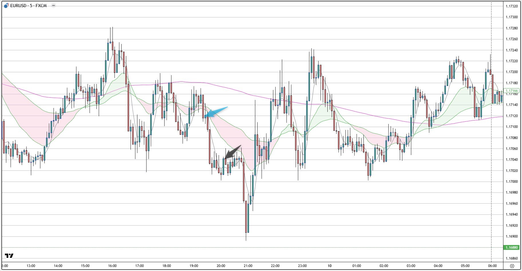
Task: Click the 1.16980 price scale label
Action: click(x=512, y=192)
